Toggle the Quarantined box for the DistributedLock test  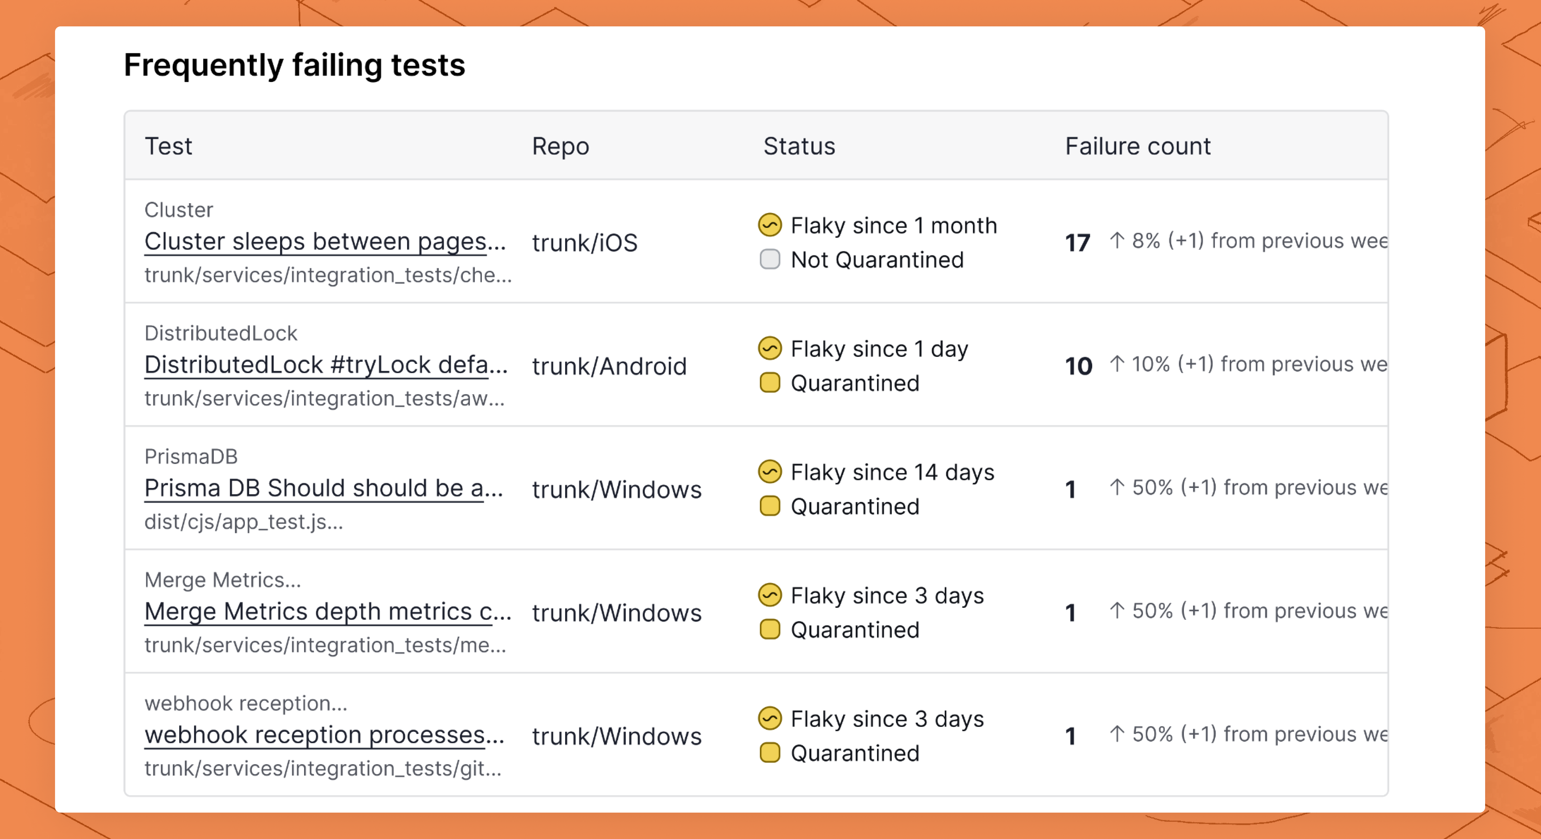pos(770,383)
